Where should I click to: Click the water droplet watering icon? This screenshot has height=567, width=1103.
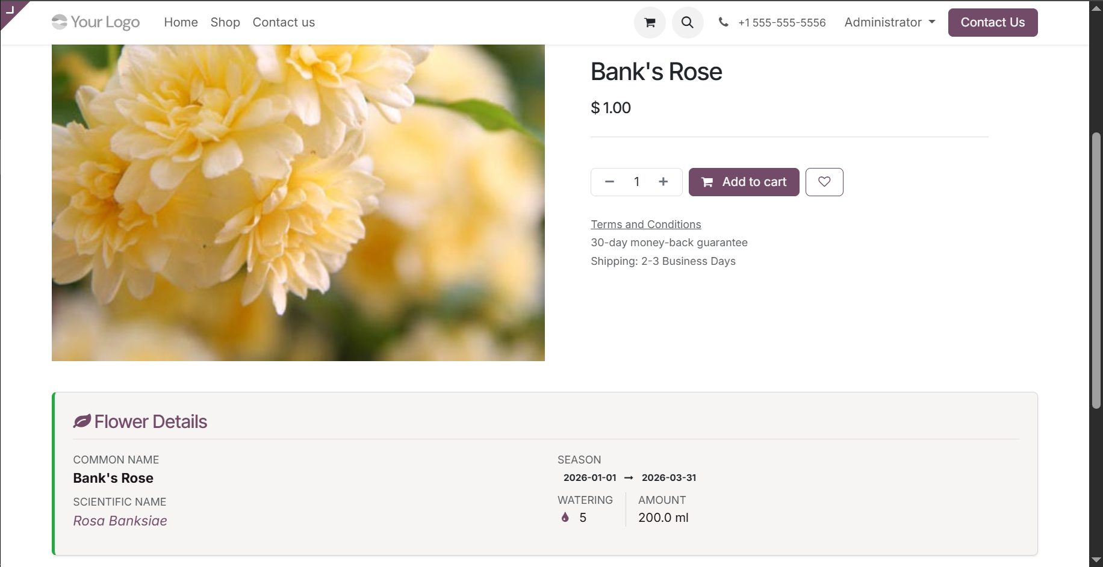click(x=565, y=517)
